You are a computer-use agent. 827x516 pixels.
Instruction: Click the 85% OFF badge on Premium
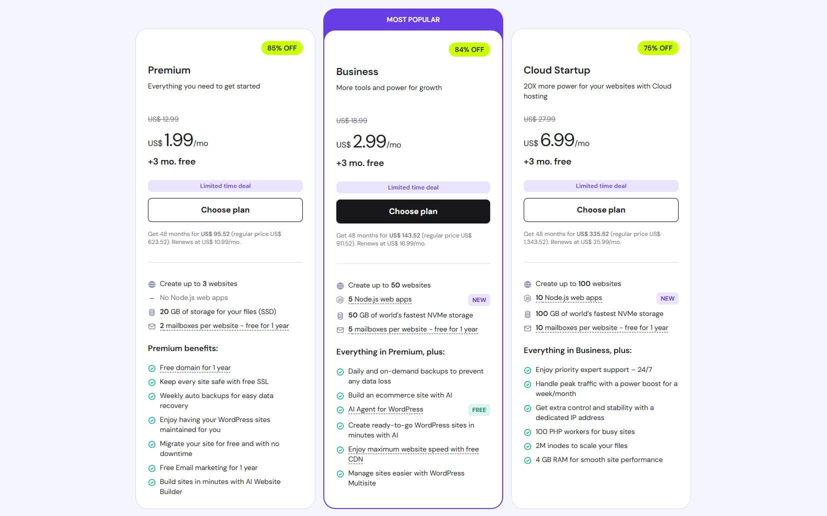click(x=282, y=48)
